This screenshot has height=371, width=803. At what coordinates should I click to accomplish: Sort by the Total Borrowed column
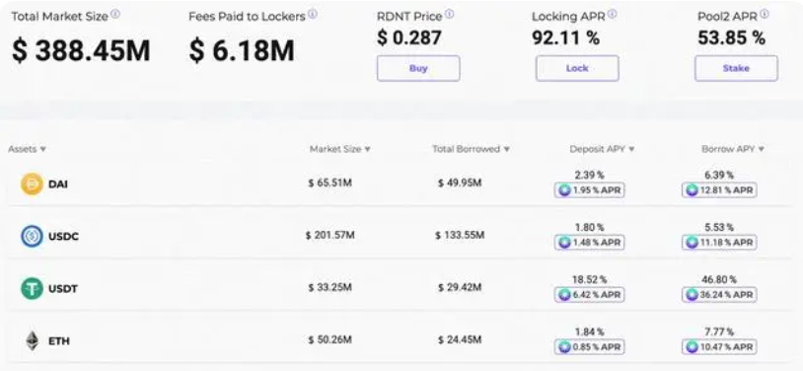(471, 149)
